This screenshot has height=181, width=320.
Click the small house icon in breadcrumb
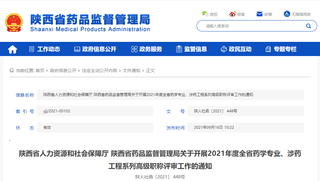coord(12,70)
